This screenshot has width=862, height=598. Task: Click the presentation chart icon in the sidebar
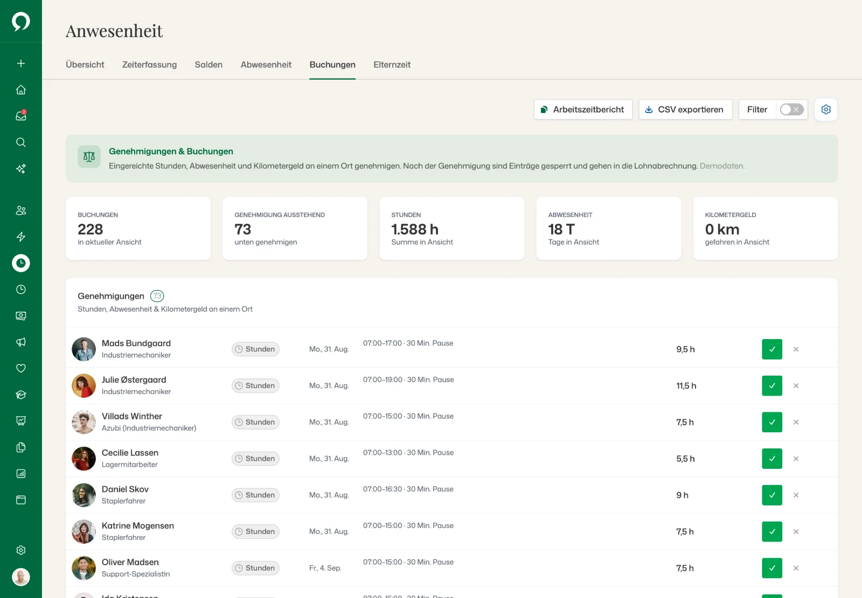21,421
